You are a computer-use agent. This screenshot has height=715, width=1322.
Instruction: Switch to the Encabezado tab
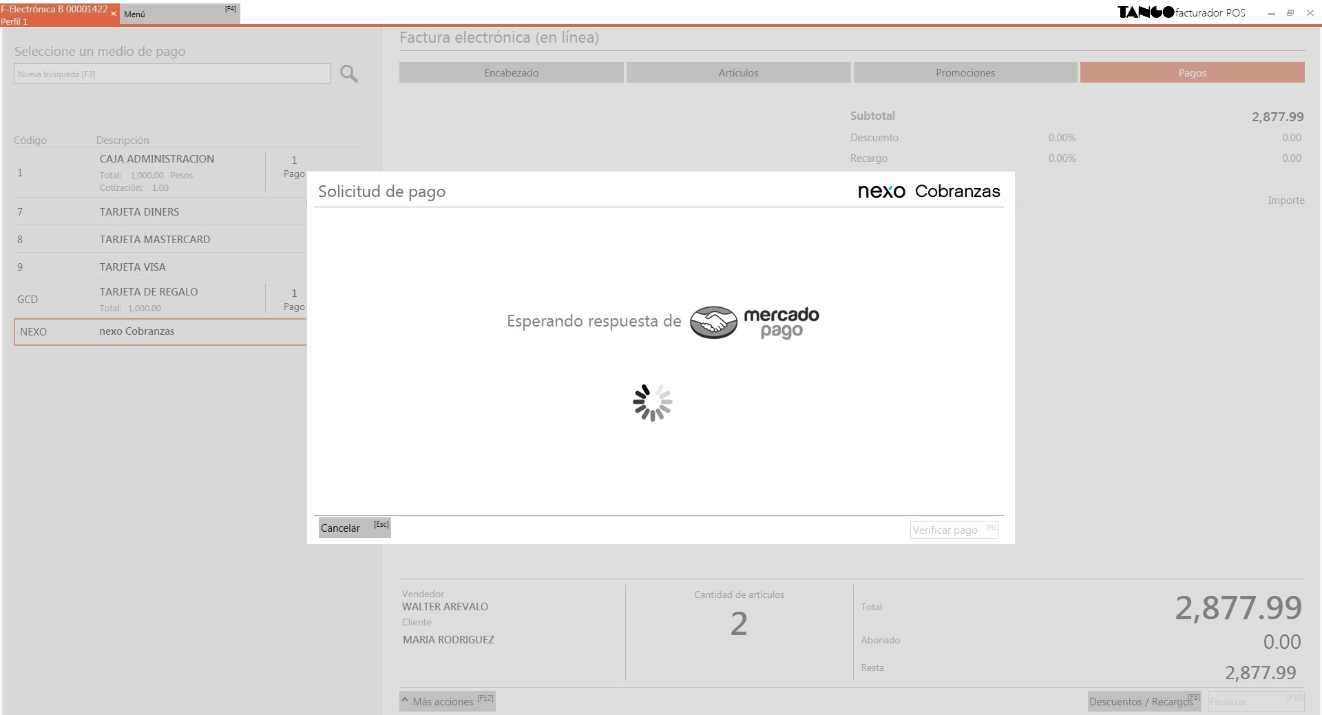[x=511, y=73]
